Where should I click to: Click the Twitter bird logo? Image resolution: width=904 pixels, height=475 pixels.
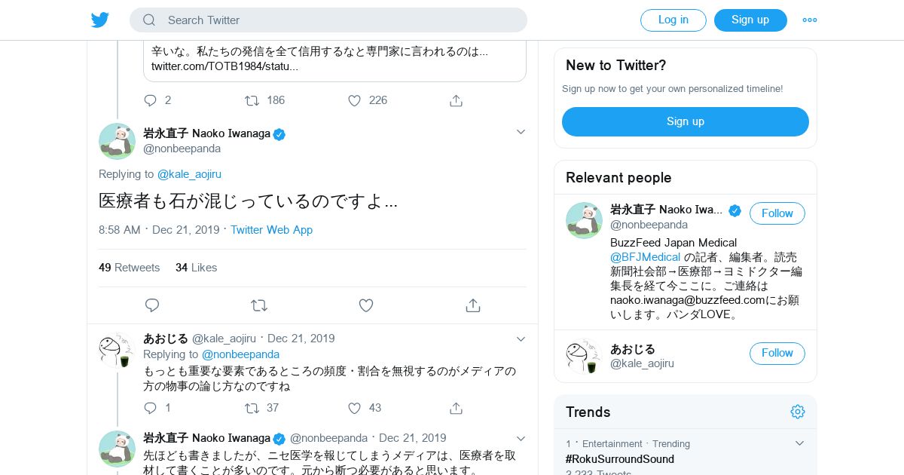click(x=100, y=20)
